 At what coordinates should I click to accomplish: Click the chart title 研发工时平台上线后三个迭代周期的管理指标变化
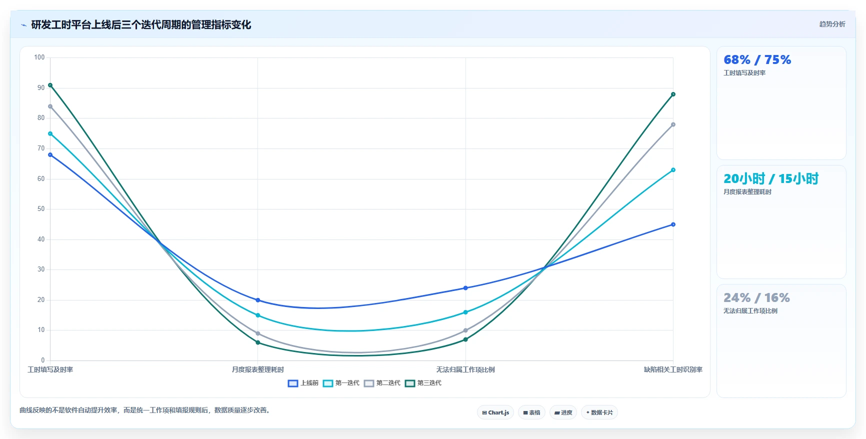click(141, 24)
